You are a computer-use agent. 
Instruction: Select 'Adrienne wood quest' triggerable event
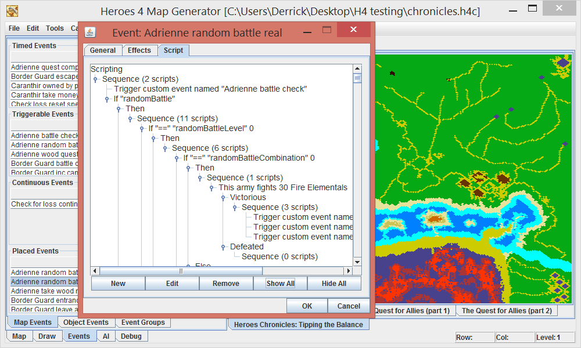point(45,154)
